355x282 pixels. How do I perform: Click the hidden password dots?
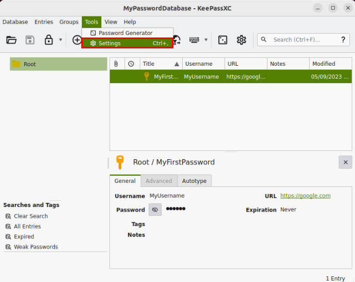click(175, 209)
